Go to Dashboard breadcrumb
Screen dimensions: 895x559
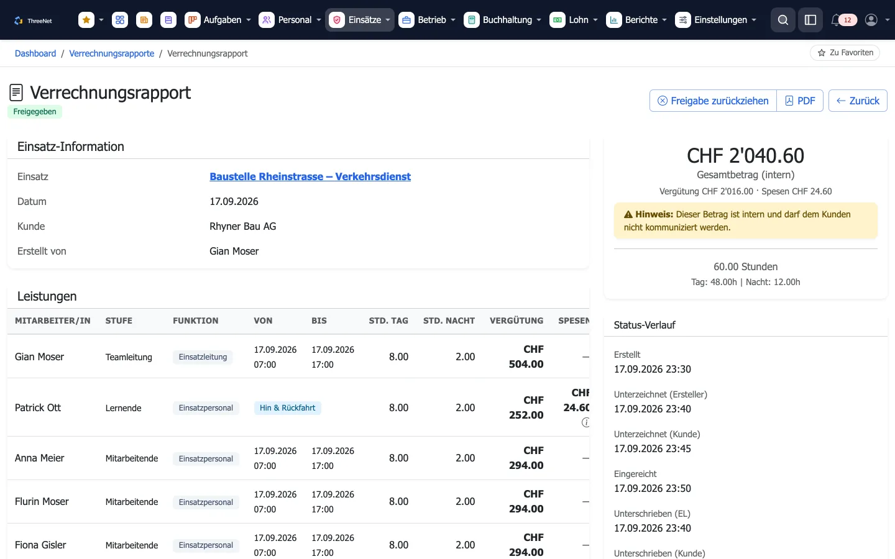tap(35, 53)
